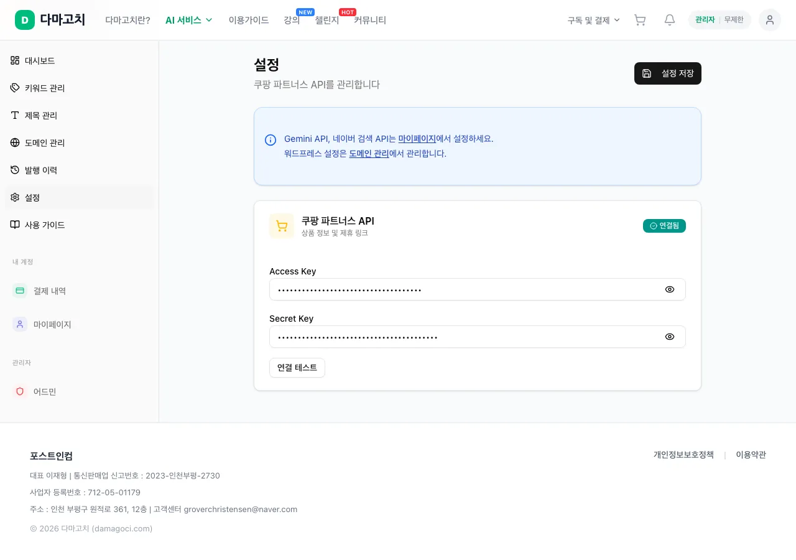The image size is (796, 560).
Task: Open 다마고치란? menu item
Action: point(127,20)
